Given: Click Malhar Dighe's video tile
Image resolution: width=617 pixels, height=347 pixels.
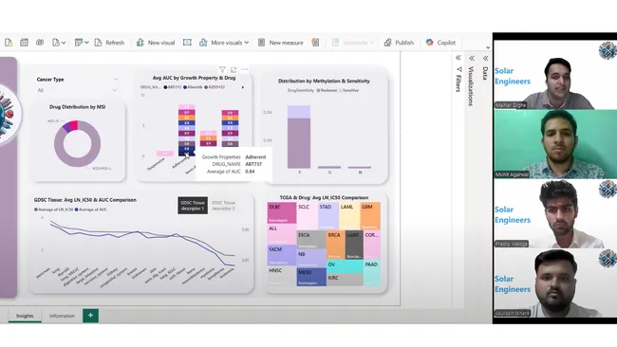Looking at the screenshot, I should pyautogui.click(x=555, y=74).
